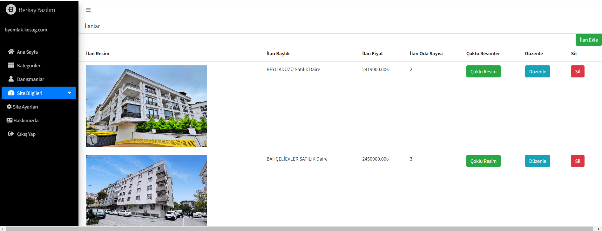
Task: Edit the BAHÇELİEVLER SATILIK Daire listing
Action: click(x=537, y=161)
